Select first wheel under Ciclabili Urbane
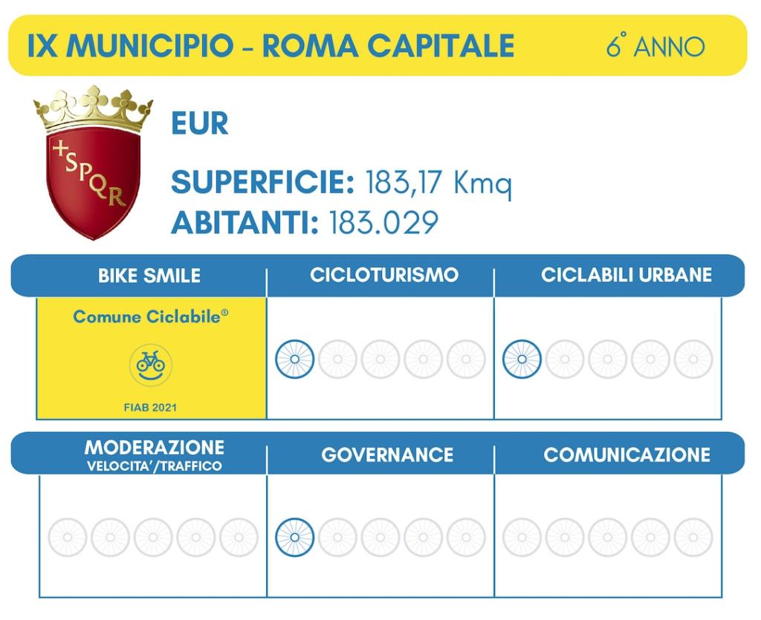761x620 pixels. [x=522, y=359]
